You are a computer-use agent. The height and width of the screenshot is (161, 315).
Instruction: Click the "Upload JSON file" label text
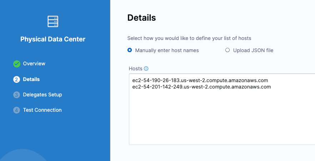(253, 50)
